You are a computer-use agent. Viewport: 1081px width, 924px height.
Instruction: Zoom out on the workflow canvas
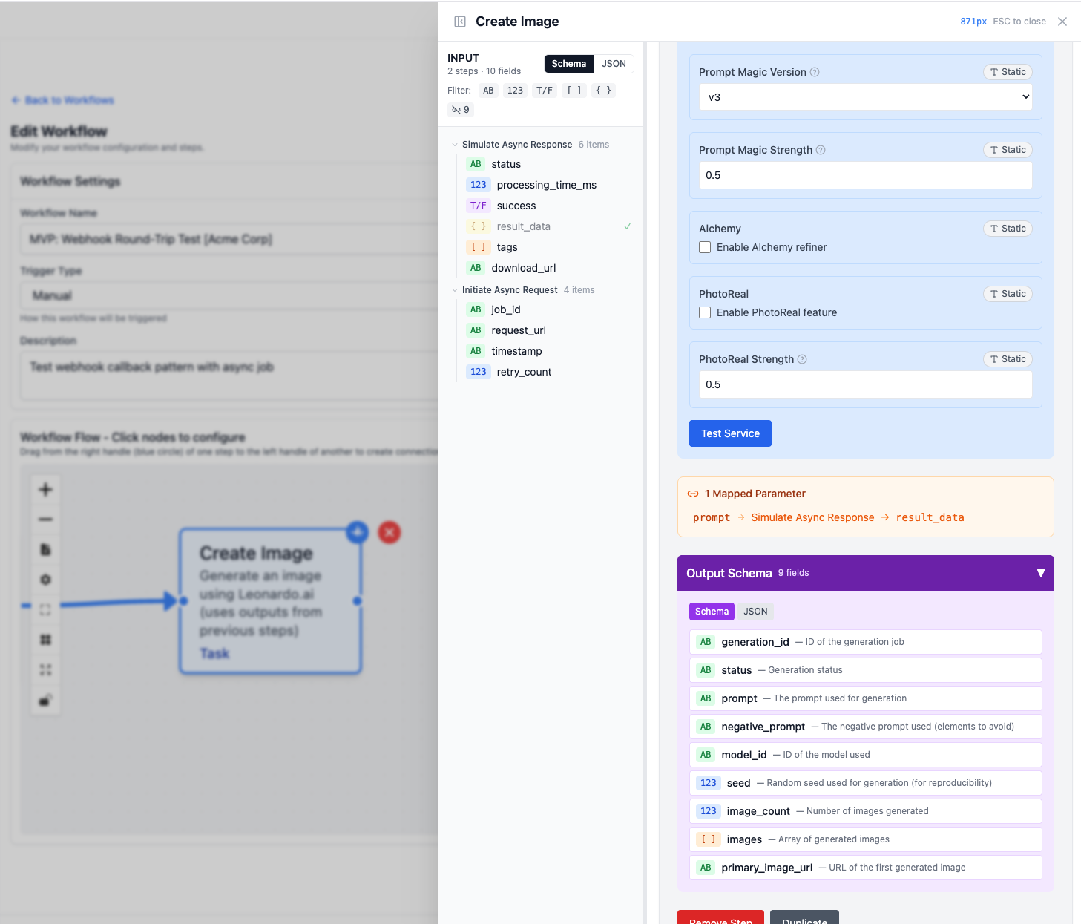click(x=45, y=519)
